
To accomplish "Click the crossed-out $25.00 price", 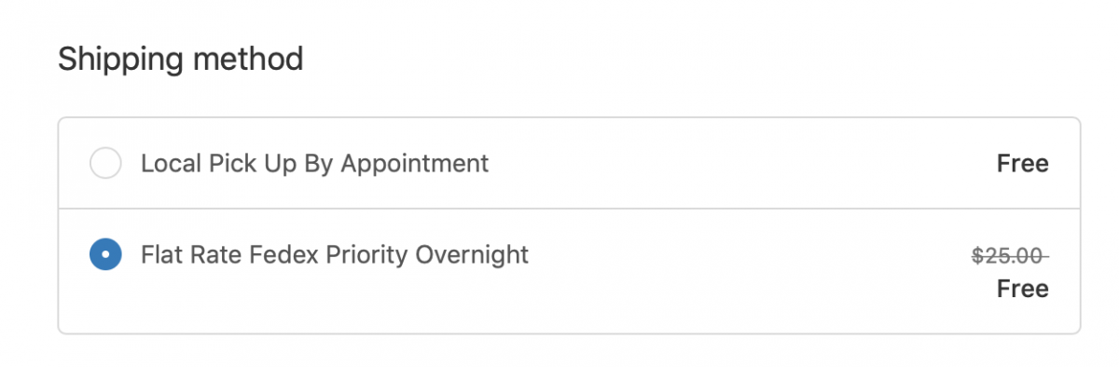I will pyautogui.click(x=1011, y=255).
